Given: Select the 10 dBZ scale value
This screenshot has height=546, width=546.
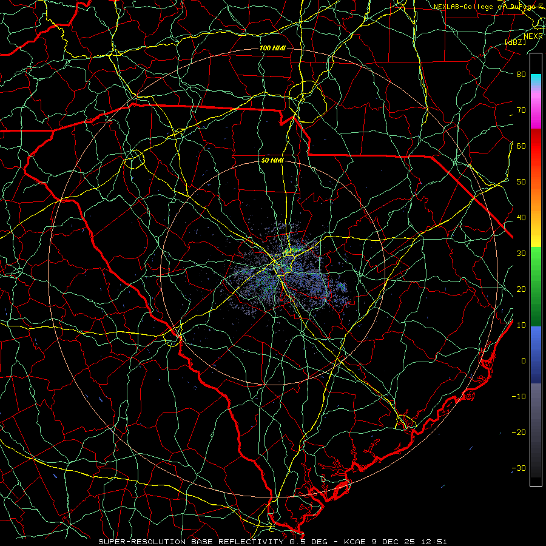Looking at the screenshot, I should [521, 325].
